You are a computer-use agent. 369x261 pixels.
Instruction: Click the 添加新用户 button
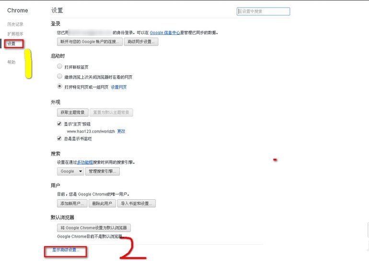[x=72, y=204]
